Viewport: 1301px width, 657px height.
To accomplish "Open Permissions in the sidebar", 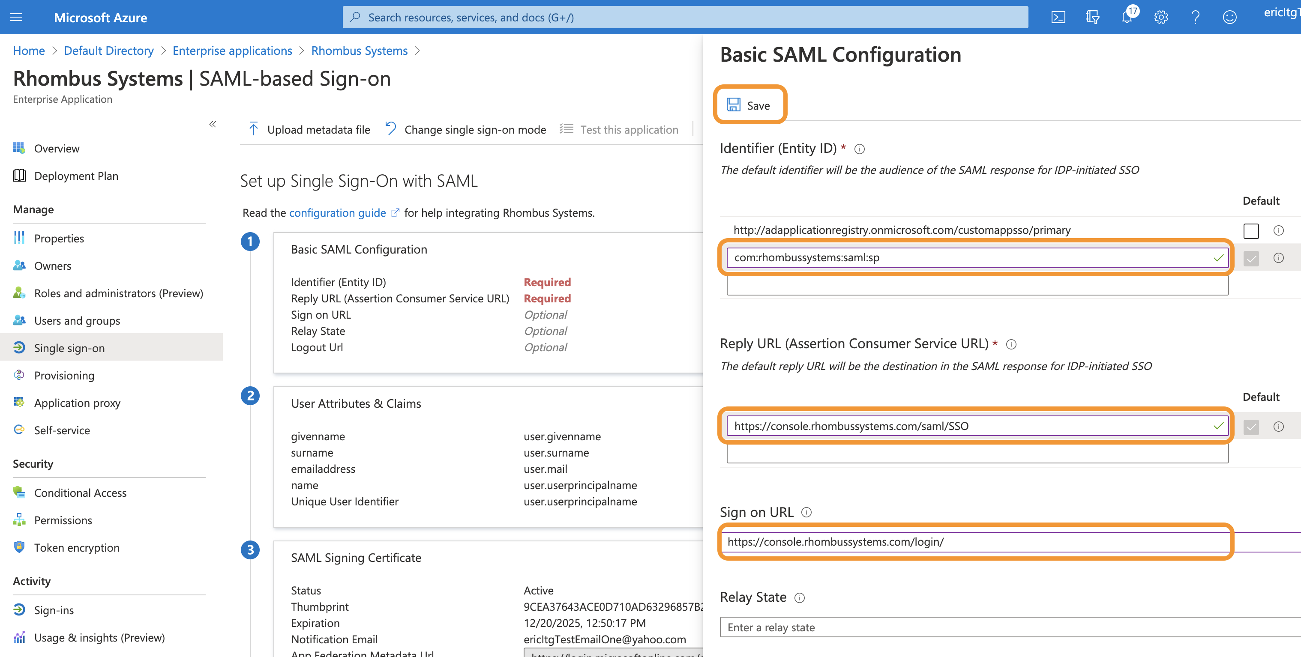I will pyautogui.click(x=63, y=520).
